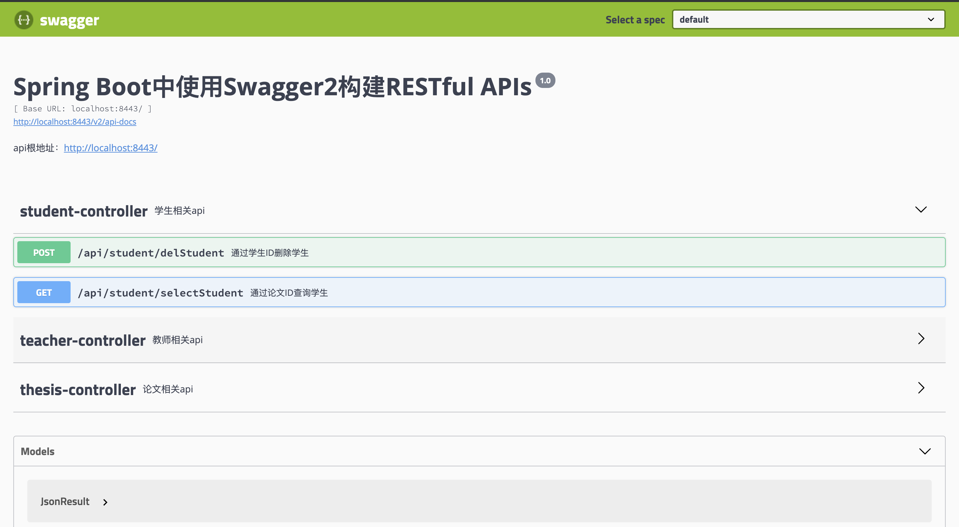Expand the /api/student/delStudent operation
Screen dimensions: 959x527
(x=151, y=253)
